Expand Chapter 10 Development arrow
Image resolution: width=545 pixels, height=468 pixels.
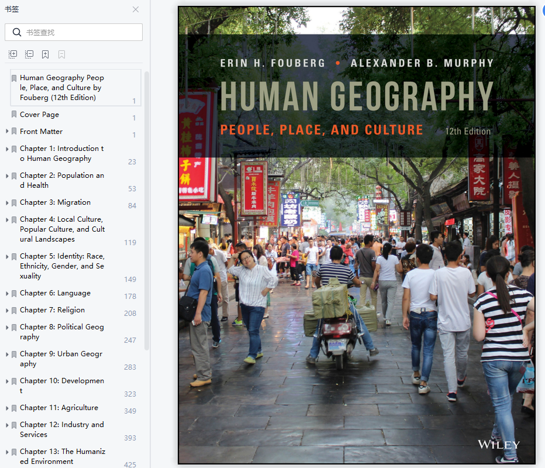7,381
